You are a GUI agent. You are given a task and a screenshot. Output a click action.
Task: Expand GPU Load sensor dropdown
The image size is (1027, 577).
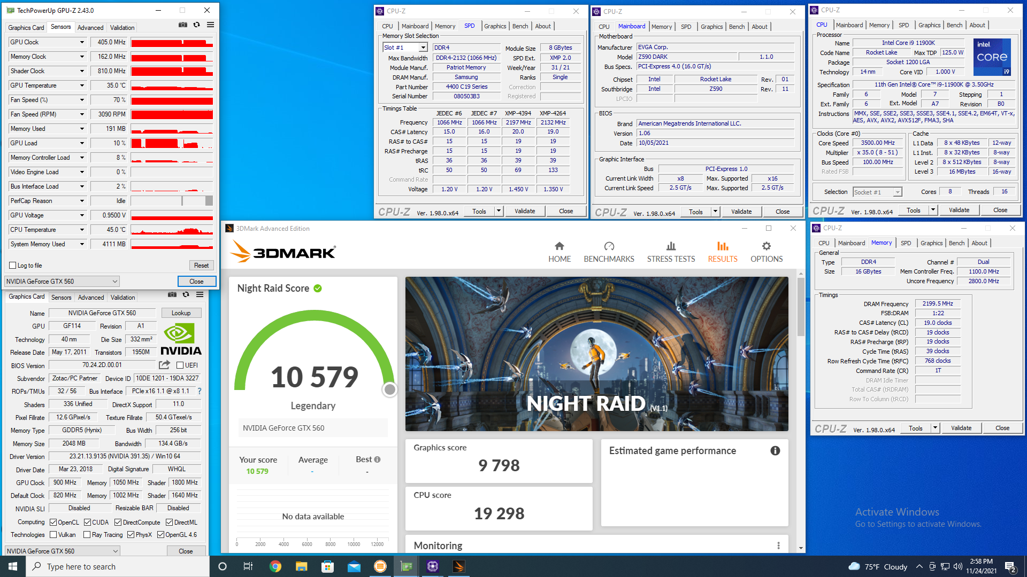click(x=82, y=143)
